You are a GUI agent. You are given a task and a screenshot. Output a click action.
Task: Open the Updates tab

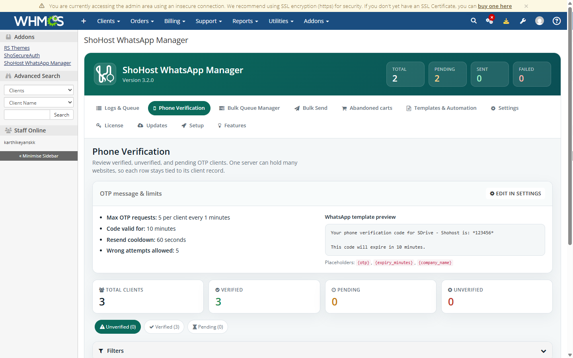152,126
